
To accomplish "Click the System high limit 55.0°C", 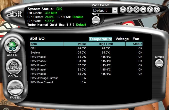I will click(106, 52).
